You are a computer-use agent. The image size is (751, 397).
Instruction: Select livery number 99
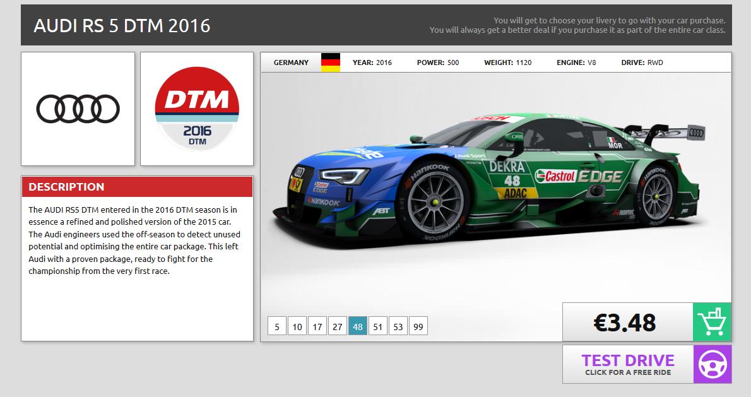pos(418,326)
